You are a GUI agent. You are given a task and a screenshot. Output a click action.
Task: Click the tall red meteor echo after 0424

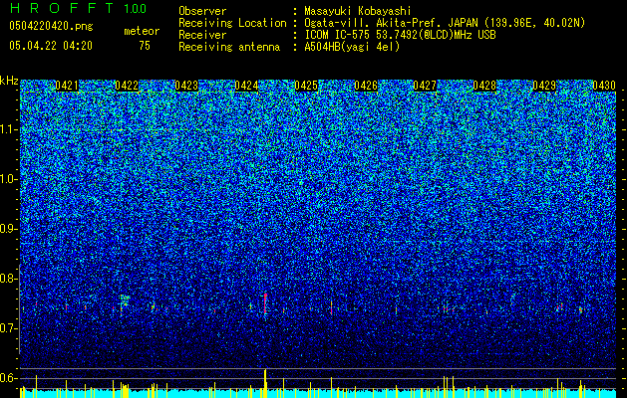tap(265, 303)
